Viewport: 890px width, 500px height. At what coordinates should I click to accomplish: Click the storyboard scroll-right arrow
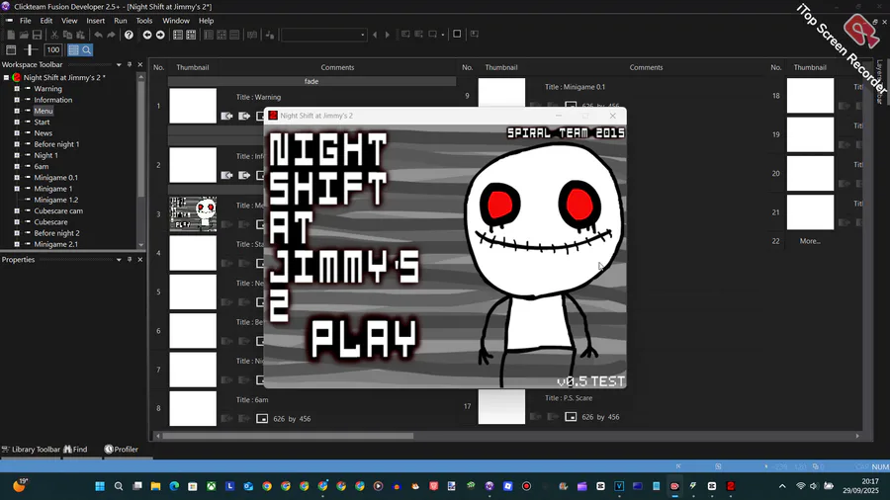pyautogui.click(x=857, y=436)
